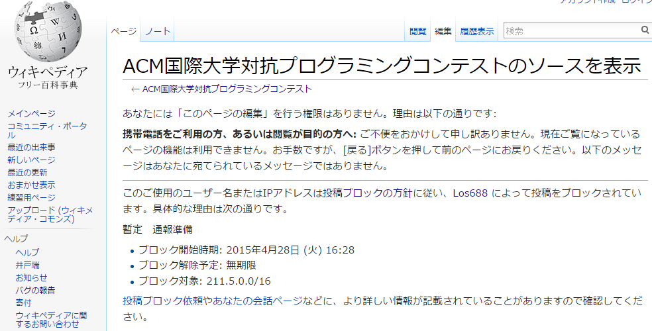This screenshot has height=331, width=652.
Task: Open バグの報告 link
Action: [x=35, y=290]
